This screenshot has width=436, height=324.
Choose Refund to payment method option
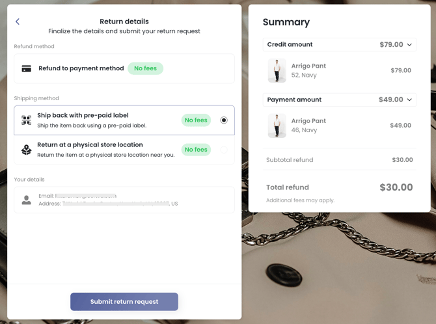pos(81,68)
